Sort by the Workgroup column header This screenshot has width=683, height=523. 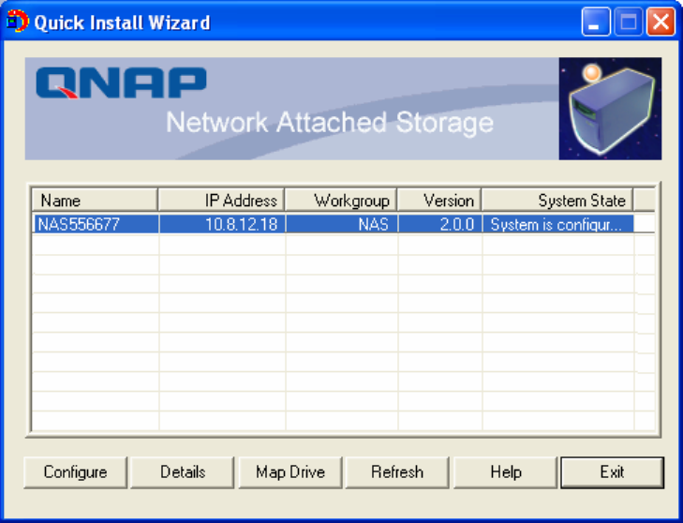click(341, 201)
